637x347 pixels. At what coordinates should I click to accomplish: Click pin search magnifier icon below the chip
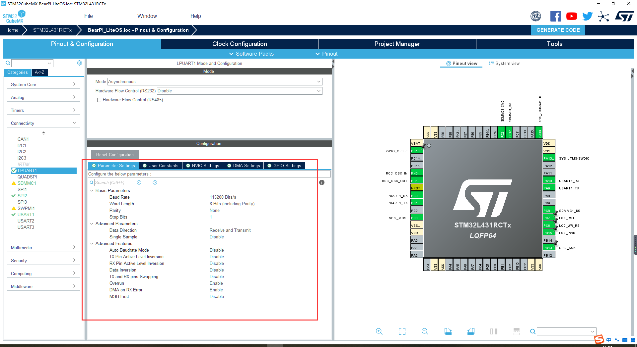pyautogui.click(x=532, y=331)
